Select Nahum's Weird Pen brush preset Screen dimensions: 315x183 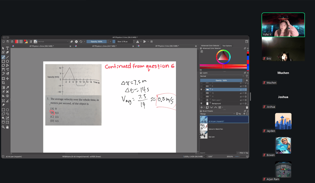click(x=215, y=129)
